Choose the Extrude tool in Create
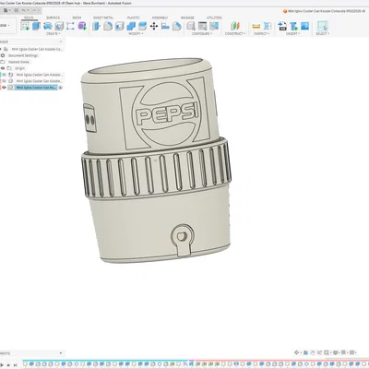This screenshot has height=369, width=369. click(x=36, y=26)
